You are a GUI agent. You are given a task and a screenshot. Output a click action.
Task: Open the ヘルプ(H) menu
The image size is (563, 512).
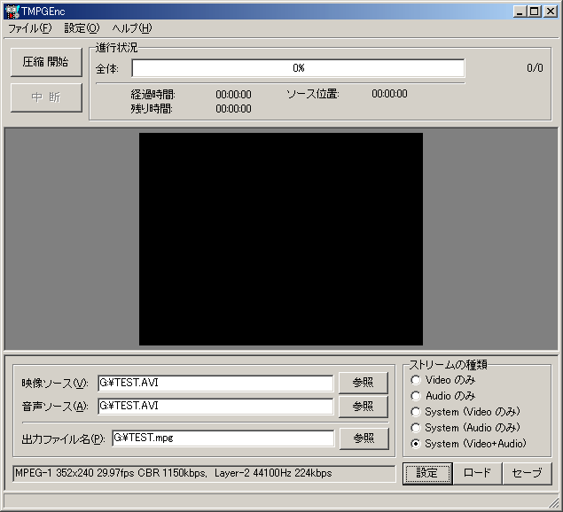[x=132, y=28]
